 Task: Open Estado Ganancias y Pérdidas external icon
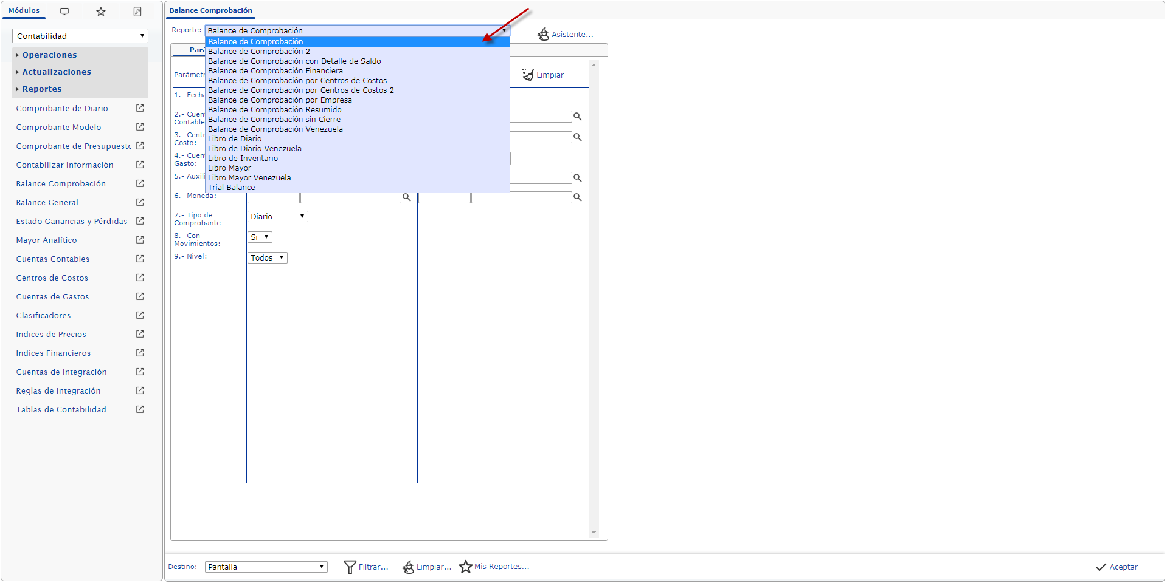[140, 221]
